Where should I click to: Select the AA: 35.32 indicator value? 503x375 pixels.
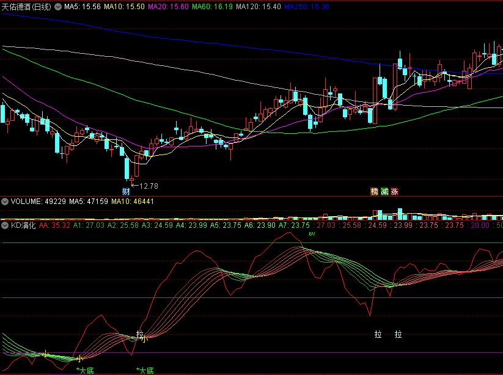pos(54,225)
